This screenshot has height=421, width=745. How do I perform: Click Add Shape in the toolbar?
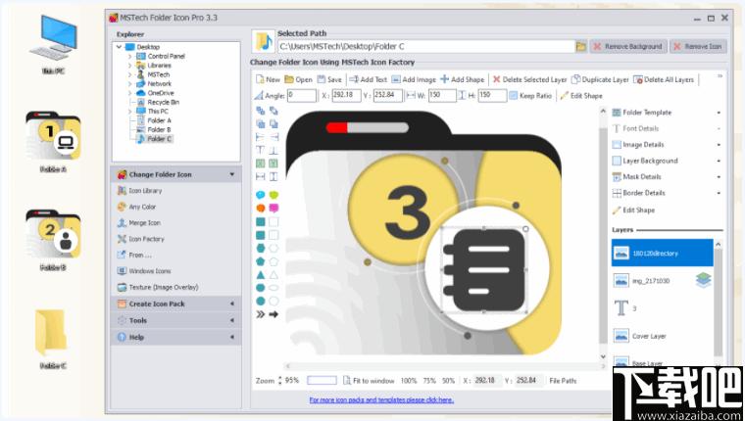[463, 79]
